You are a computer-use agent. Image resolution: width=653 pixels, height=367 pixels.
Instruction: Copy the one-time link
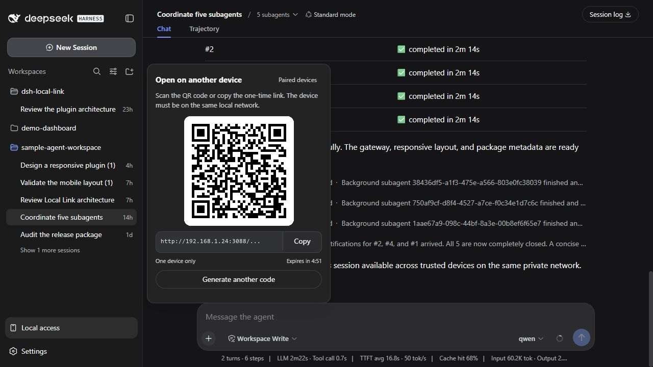[302, 242]
